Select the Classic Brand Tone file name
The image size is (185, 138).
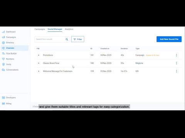51,63
